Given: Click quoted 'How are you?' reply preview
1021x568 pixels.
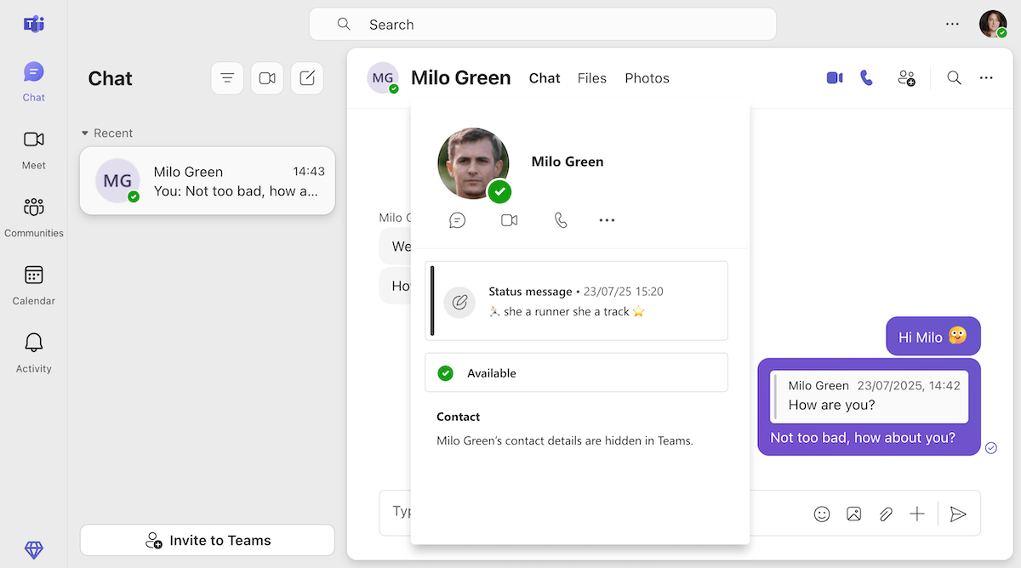Looking at the screenshot, I should (x=870, y=396).
